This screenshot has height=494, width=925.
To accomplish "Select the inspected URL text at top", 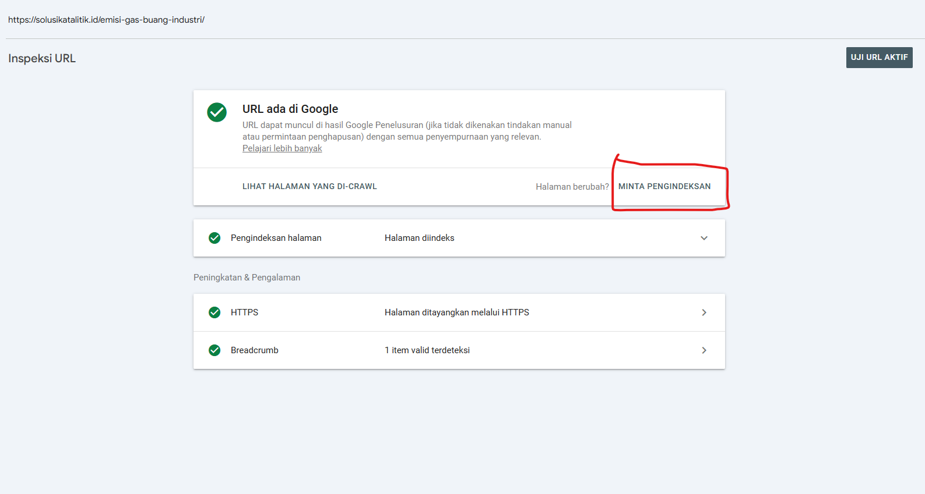I will tap(106, 20).
